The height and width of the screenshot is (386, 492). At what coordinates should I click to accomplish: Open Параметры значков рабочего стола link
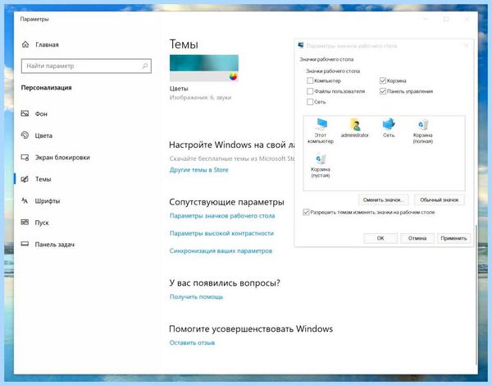tap(222, 216)
